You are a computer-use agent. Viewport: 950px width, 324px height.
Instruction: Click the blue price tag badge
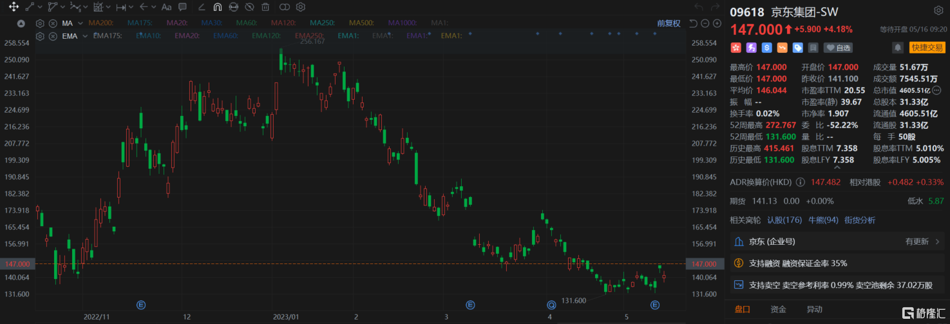[x=797, y=47]
